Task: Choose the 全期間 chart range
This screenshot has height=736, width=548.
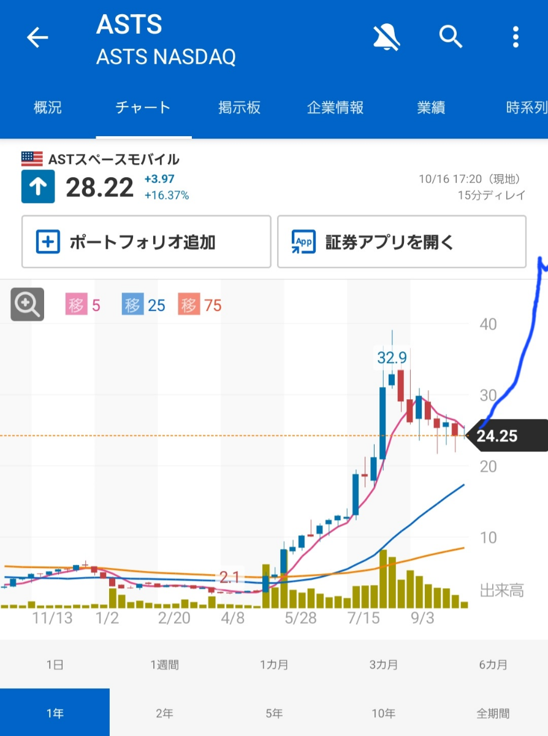Action: pyautogui.click(x=493, y=713)
